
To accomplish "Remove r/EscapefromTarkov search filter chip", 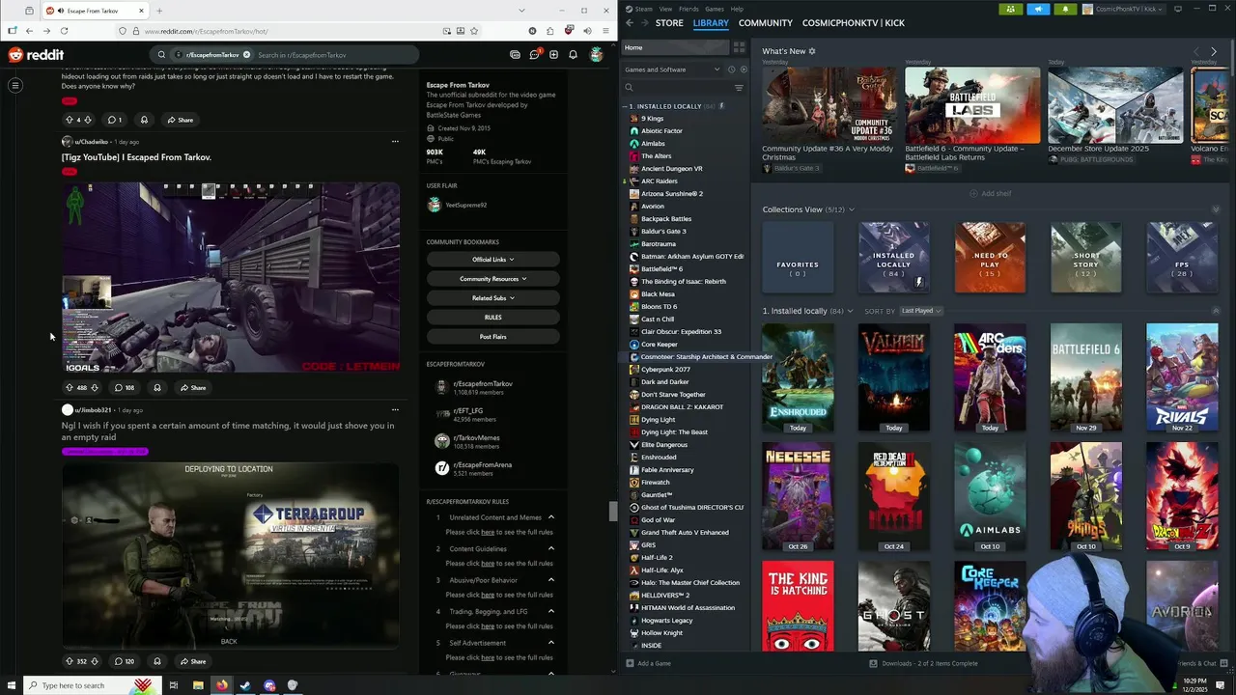I will [x=246, y=55].
